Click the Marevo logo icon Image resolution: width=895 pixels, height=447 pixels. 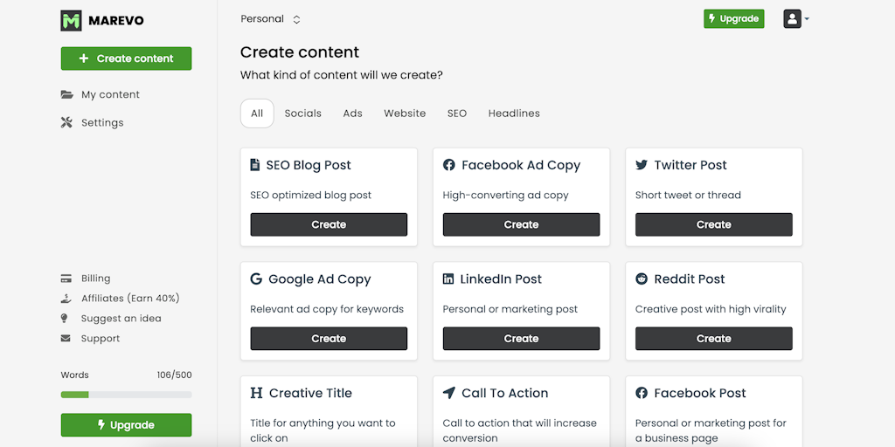(x=71, y=20)
